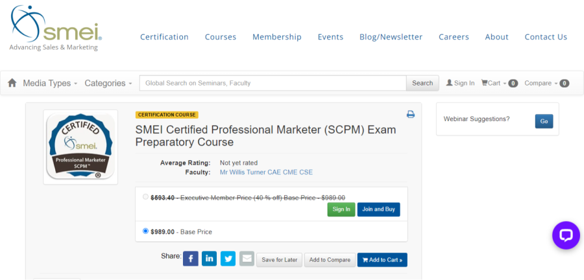Viewport: 584px width, 280px height.
Task: Open the Certification menu
Action: 164,37
